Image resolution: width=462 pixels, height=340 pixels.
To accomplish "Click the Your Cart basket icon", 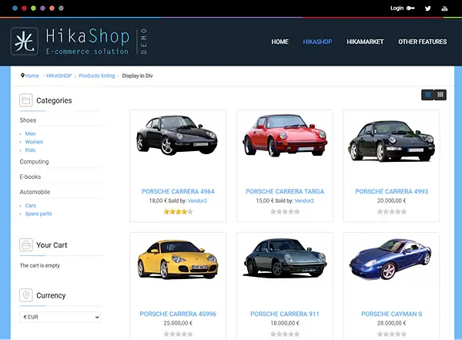I will click(25, 245).
